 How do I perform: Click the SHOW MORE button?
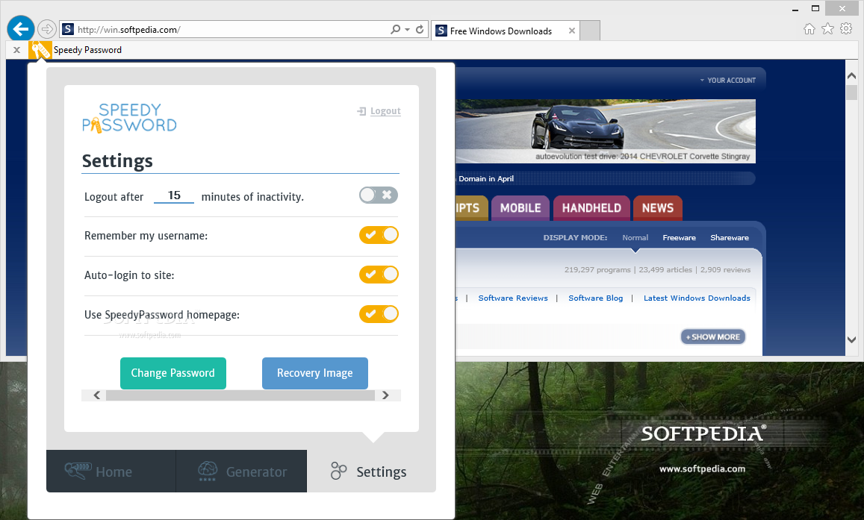(x=713, y=336)
